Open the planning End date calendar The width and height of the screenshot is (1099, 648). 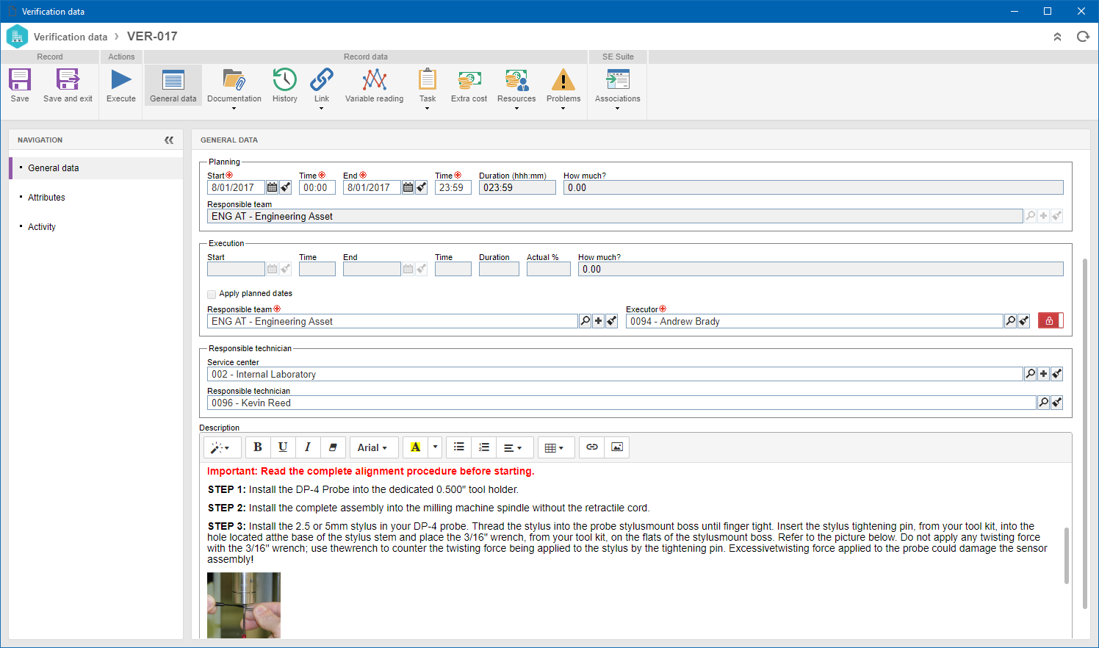coord(408,187)
